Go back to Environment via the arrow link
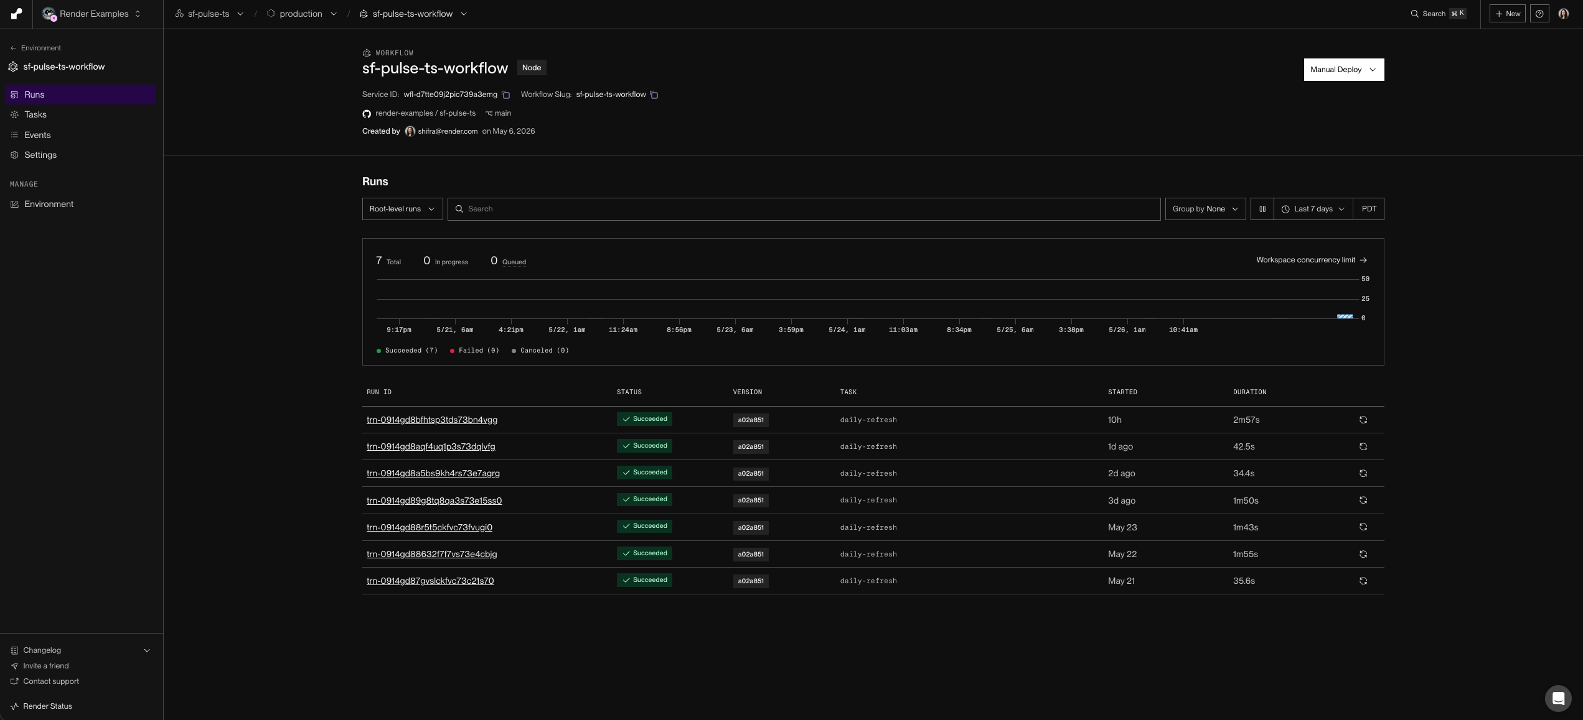The width and height of the screenshot is (1583, 720). tap(35, 48)
